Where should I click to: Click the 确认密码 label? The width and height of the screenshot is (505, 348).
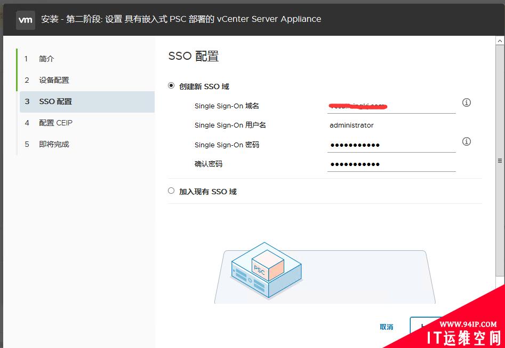point(209,164)
